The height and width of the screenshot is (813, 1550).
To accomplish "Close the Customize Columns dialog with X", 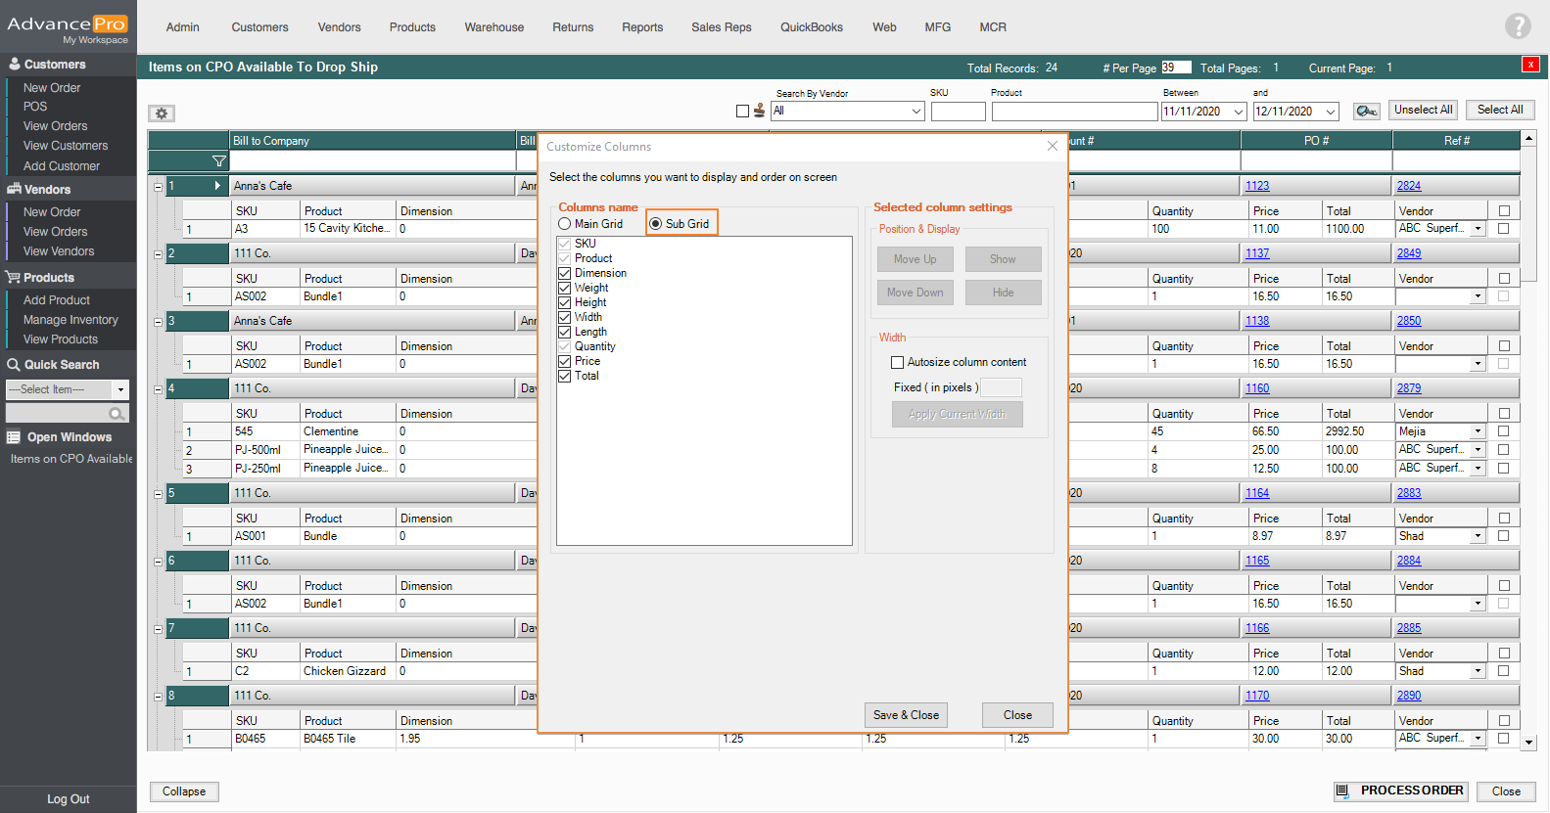I will coord(1052,146).
